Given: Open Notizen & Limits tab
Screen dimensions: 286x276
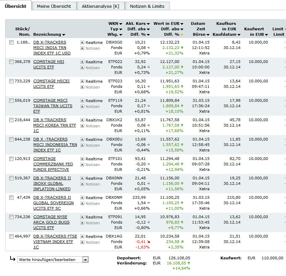Looking at the screenshot, I should pos(147,6).
